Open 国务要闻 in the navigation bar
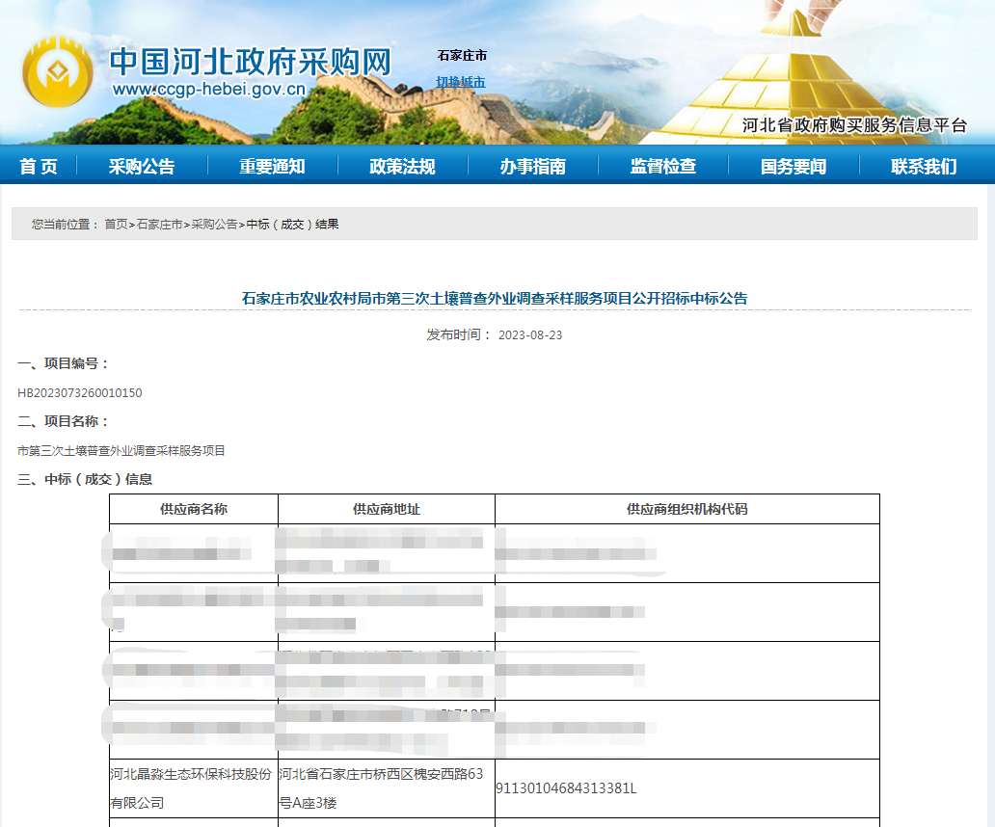This screenshot has width=995, height=827. coord(793,166)
